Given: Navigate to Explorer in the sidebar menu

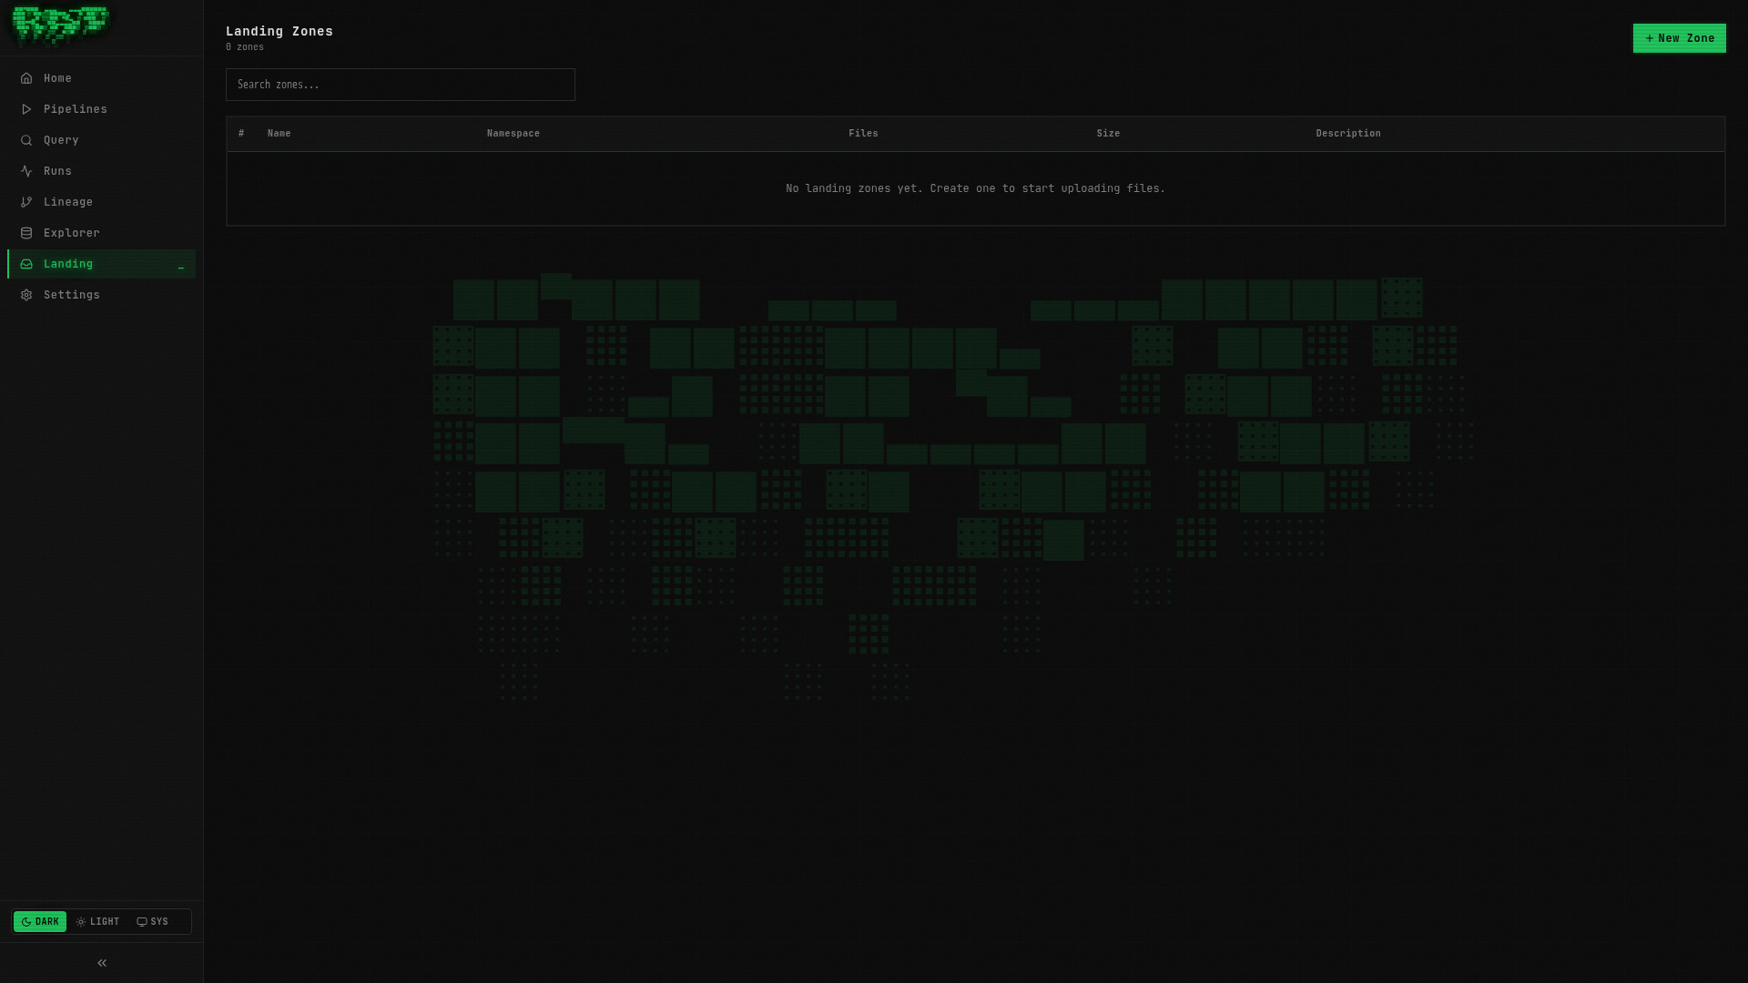Looking at the screenshot, I should coord(71,233).
